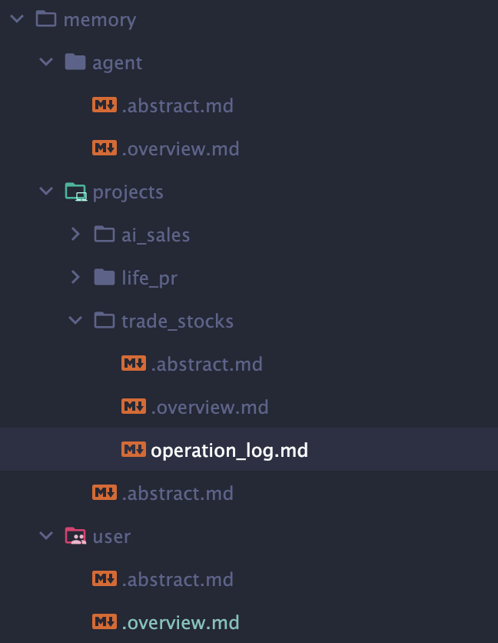Click the pink user folder icon

pos(76,536)
